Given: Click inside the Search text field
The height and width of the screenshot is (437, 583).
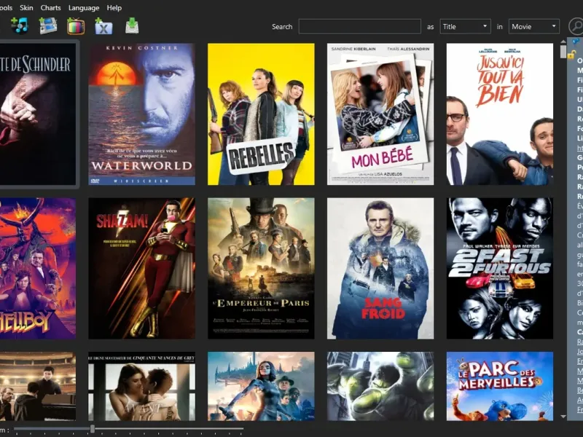Looking at the screenshot, I should tap(359, 26).
